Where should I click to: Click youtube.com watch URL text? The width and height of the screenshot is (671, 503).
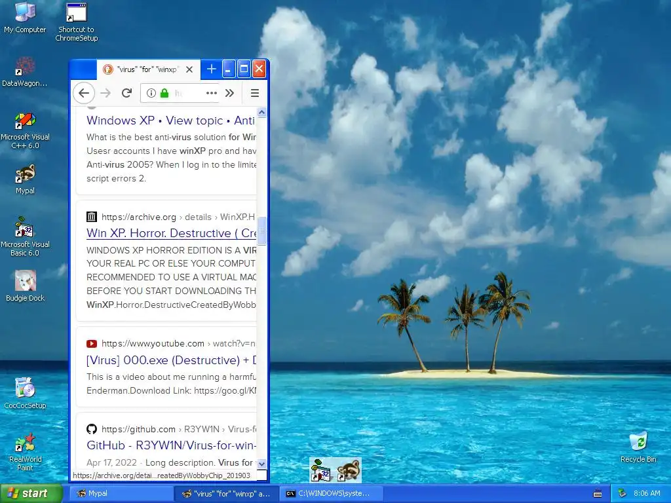point(178,343)
